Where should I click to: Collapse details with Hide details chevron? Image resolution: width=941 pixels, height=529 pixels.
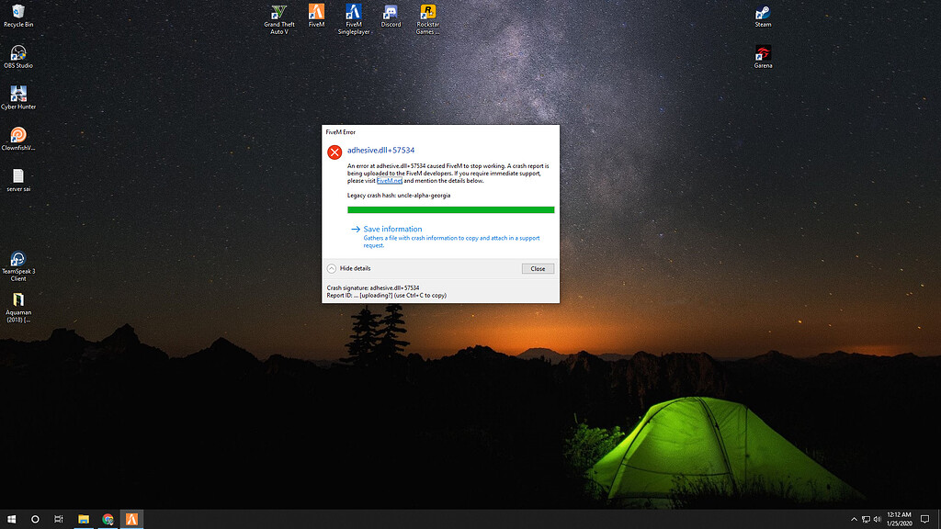331,269
